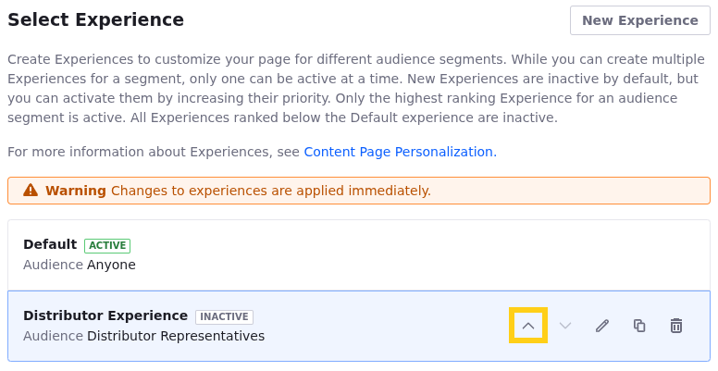The width and height of the screenshot is (718, 371).
Task: Open the Content Page Personalization link
Action: pos(398,152)
